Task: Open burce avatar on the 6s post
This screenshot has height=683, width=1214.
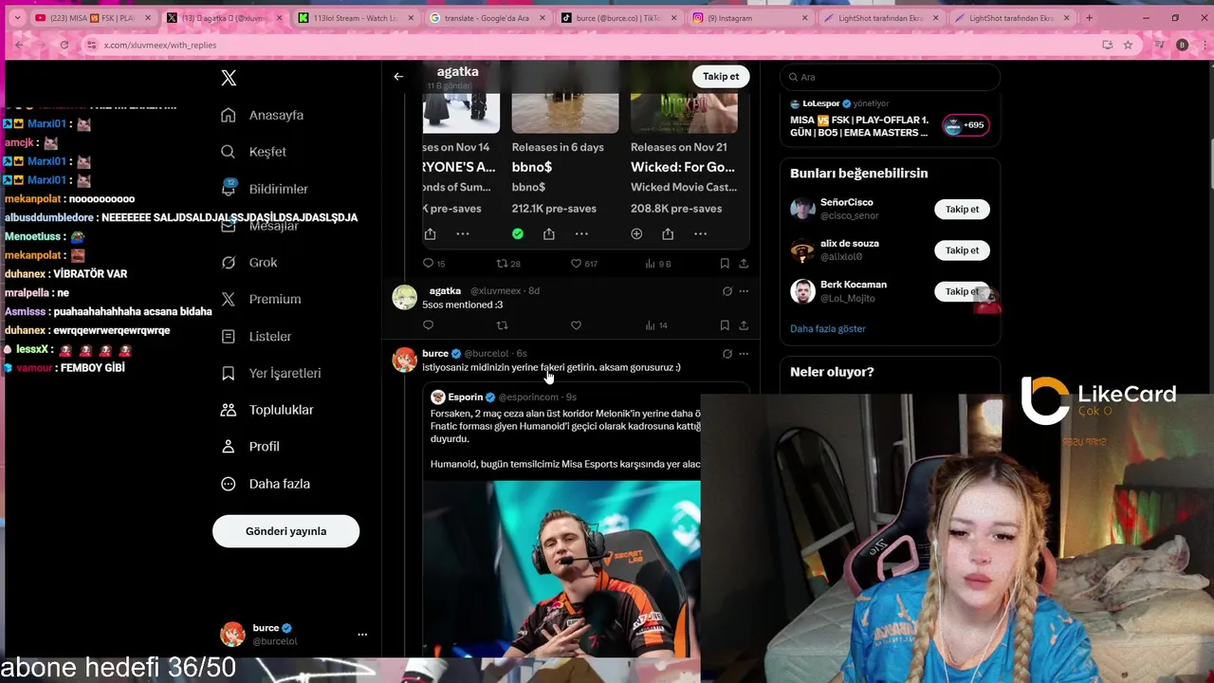Action: point(405,360)
